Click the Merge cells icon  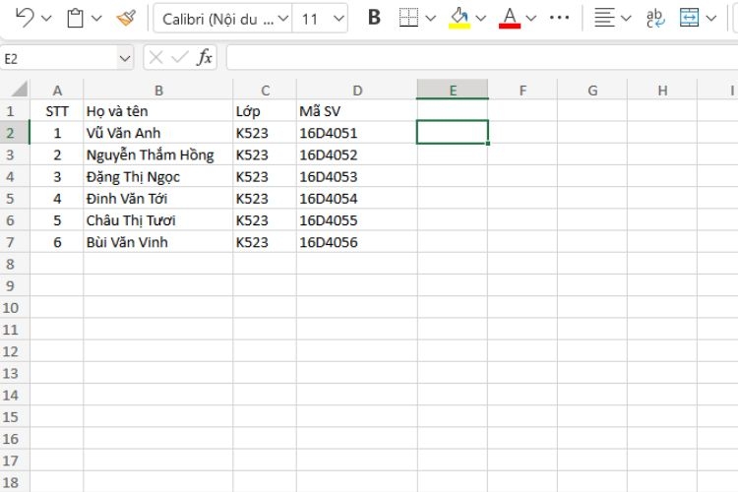tap(689, 18)
